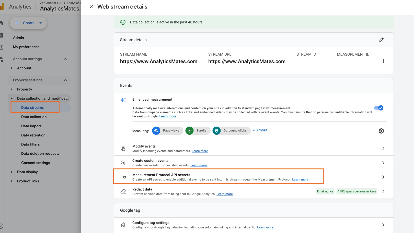
Task: Select Data streams in the sidebar
Action: (32, 108)
